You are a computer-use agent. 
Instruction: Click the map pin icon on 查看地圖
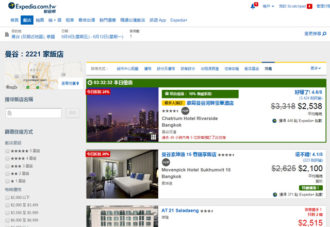(78, 84)
